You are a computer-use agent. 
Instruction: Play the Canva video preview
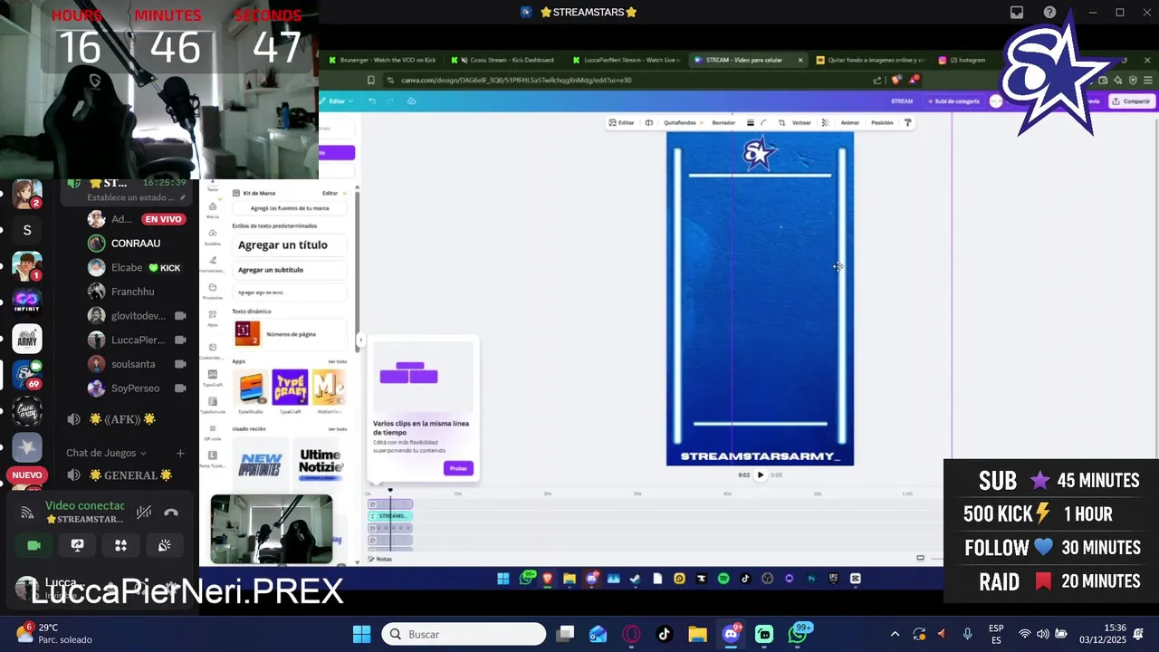[x=760, y=475]
